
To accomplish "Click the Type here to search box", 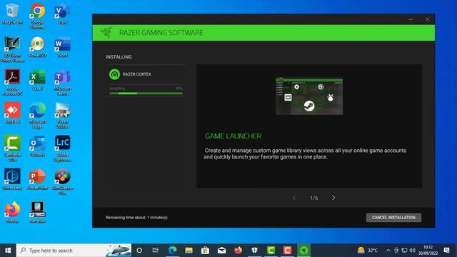I will (74, 251).
